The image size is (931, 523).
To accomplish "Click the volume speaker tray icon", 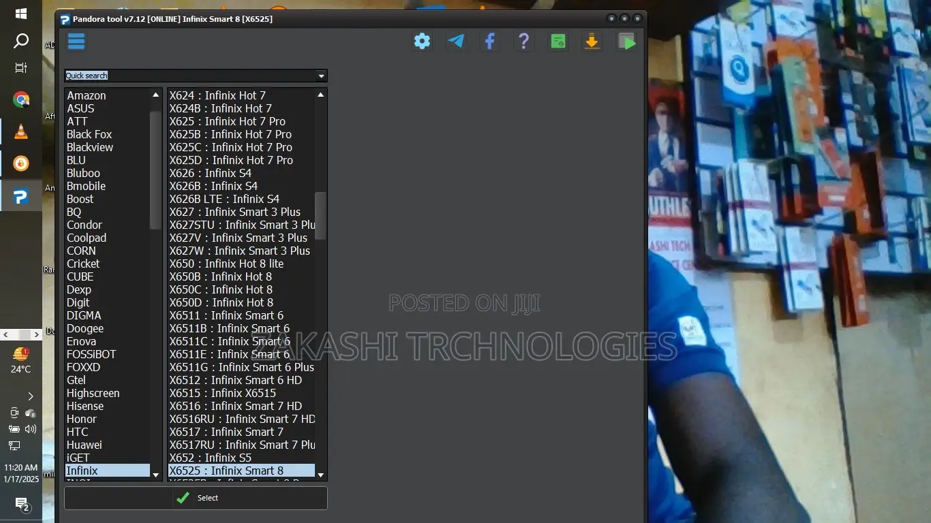I will (31, 429).
